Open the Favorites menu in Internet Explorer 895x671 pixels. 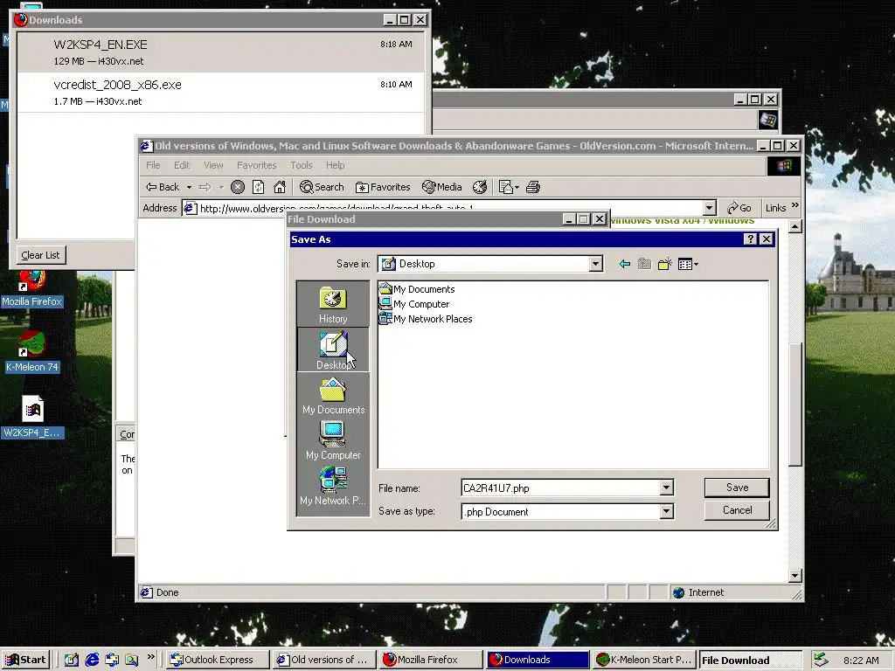tap(256, 165)
